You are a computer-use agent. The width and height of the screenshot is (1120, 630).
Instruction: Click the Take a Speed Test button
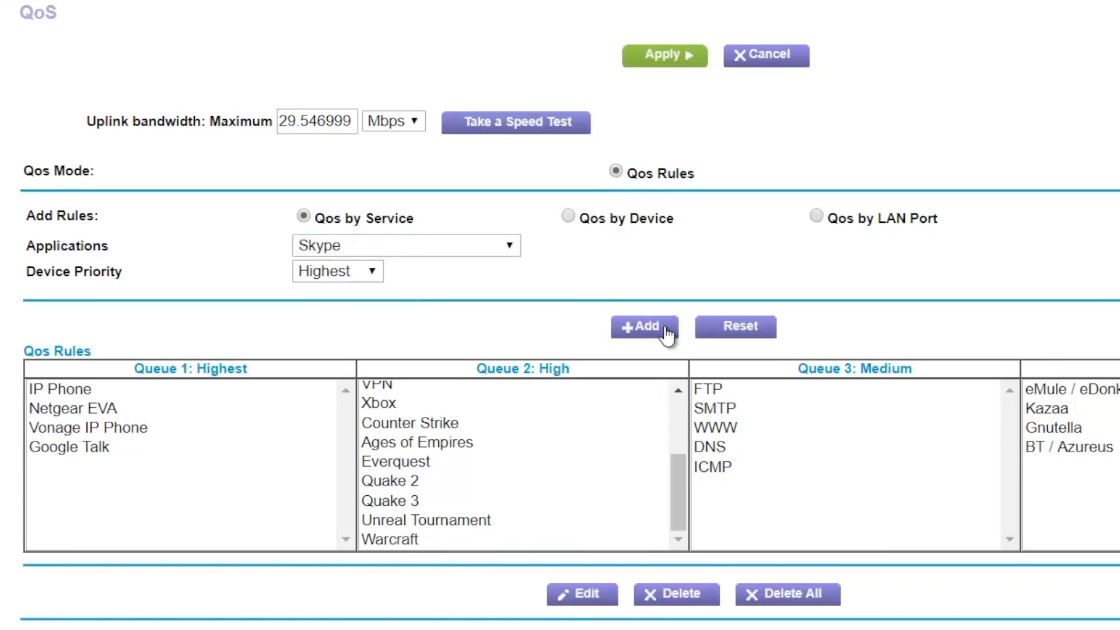point(516,123)
